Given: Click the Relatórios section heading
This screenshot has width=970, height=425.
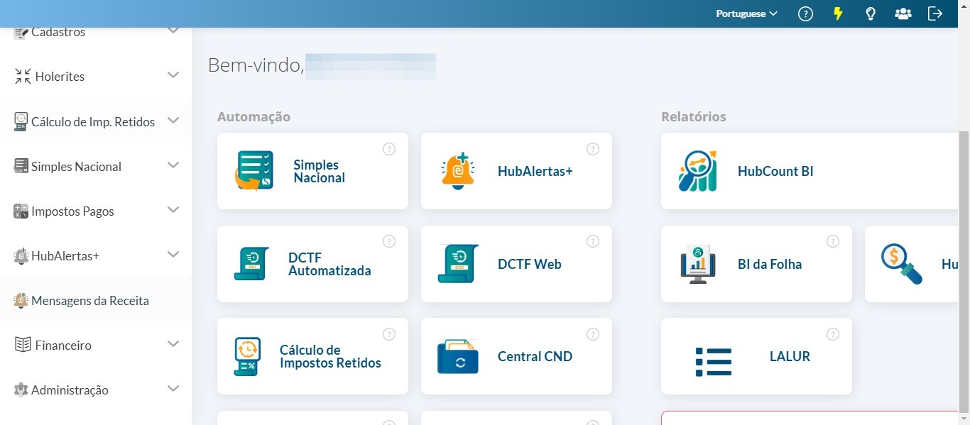Looking at the screenshot, I should click(x=693, y=116).
